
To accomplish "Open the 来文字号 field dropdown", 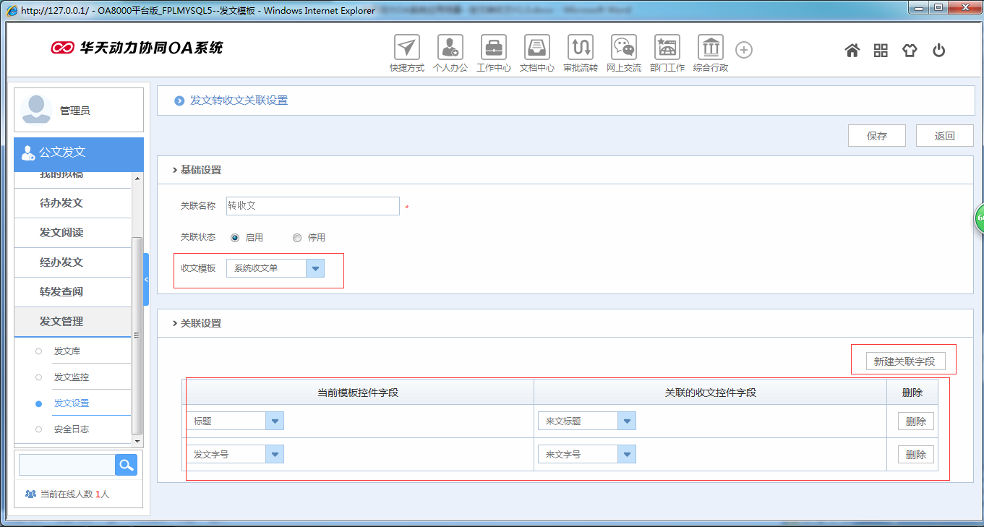I will (x=627, y=454).
